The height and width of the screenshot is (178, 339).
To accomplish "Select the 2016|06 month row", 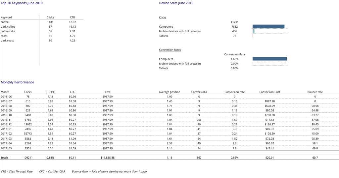I will (x=169, y=97).
